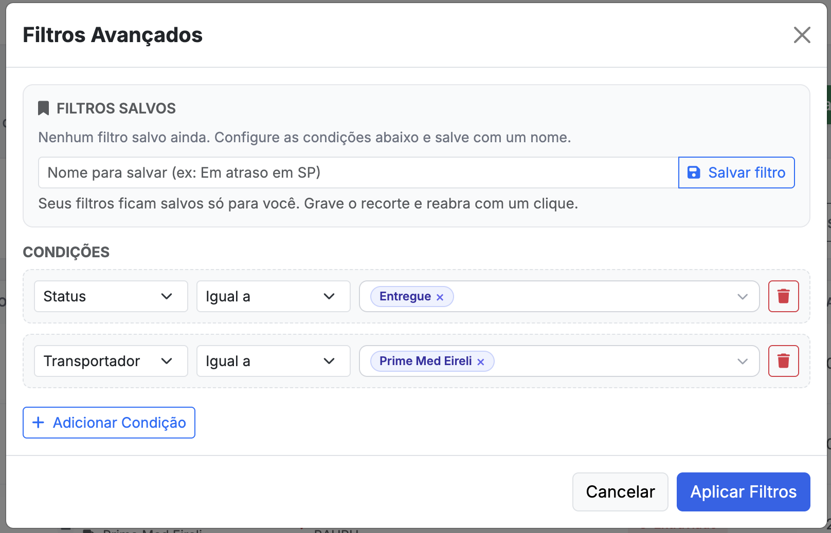Click the Cancelar button
Viewport: 831px width, 533px height.
click(620, 492)
